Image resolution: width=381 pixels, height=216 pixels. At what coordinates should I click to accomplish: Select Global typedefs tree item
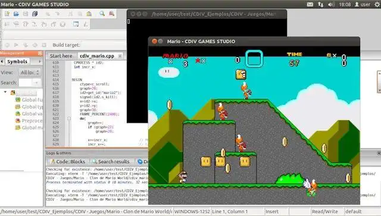click(29, 107)
